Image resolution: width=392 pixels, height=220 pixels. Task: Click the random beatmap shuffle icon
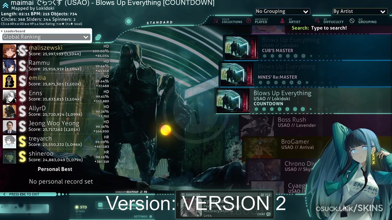click(x=141, y=192)
